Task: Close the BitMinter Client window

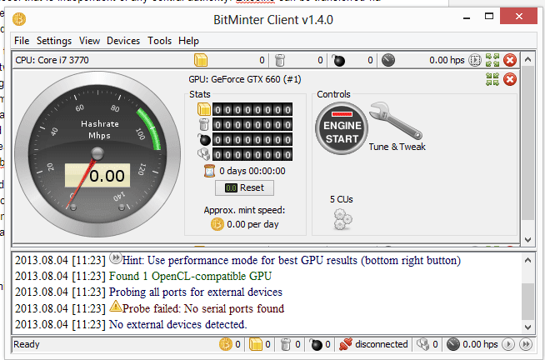Action: click(x=518, y=16)
